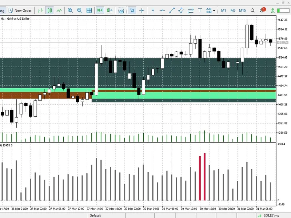Select the arrow cursor tool
Image resolution: width=291 pixels, height=218 pixels.
point(132,11)
